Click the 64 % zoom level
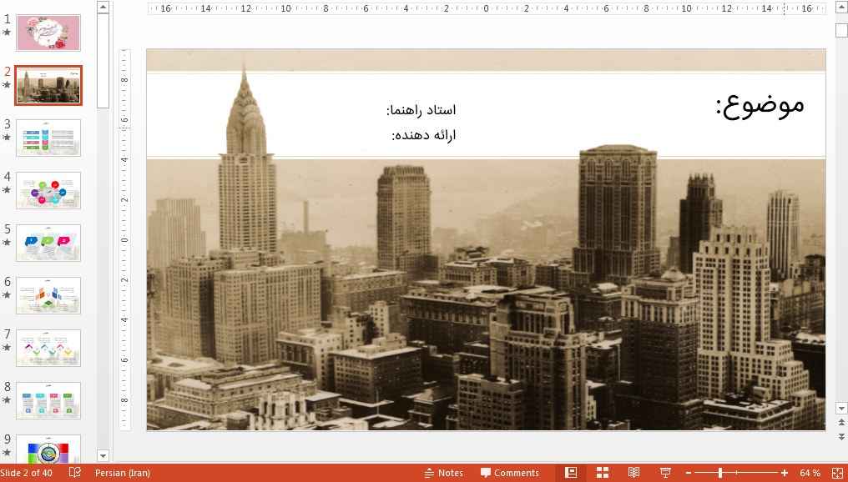Image resolution: width=848 pixels, height=482 pixels. [x=810, y=473]
